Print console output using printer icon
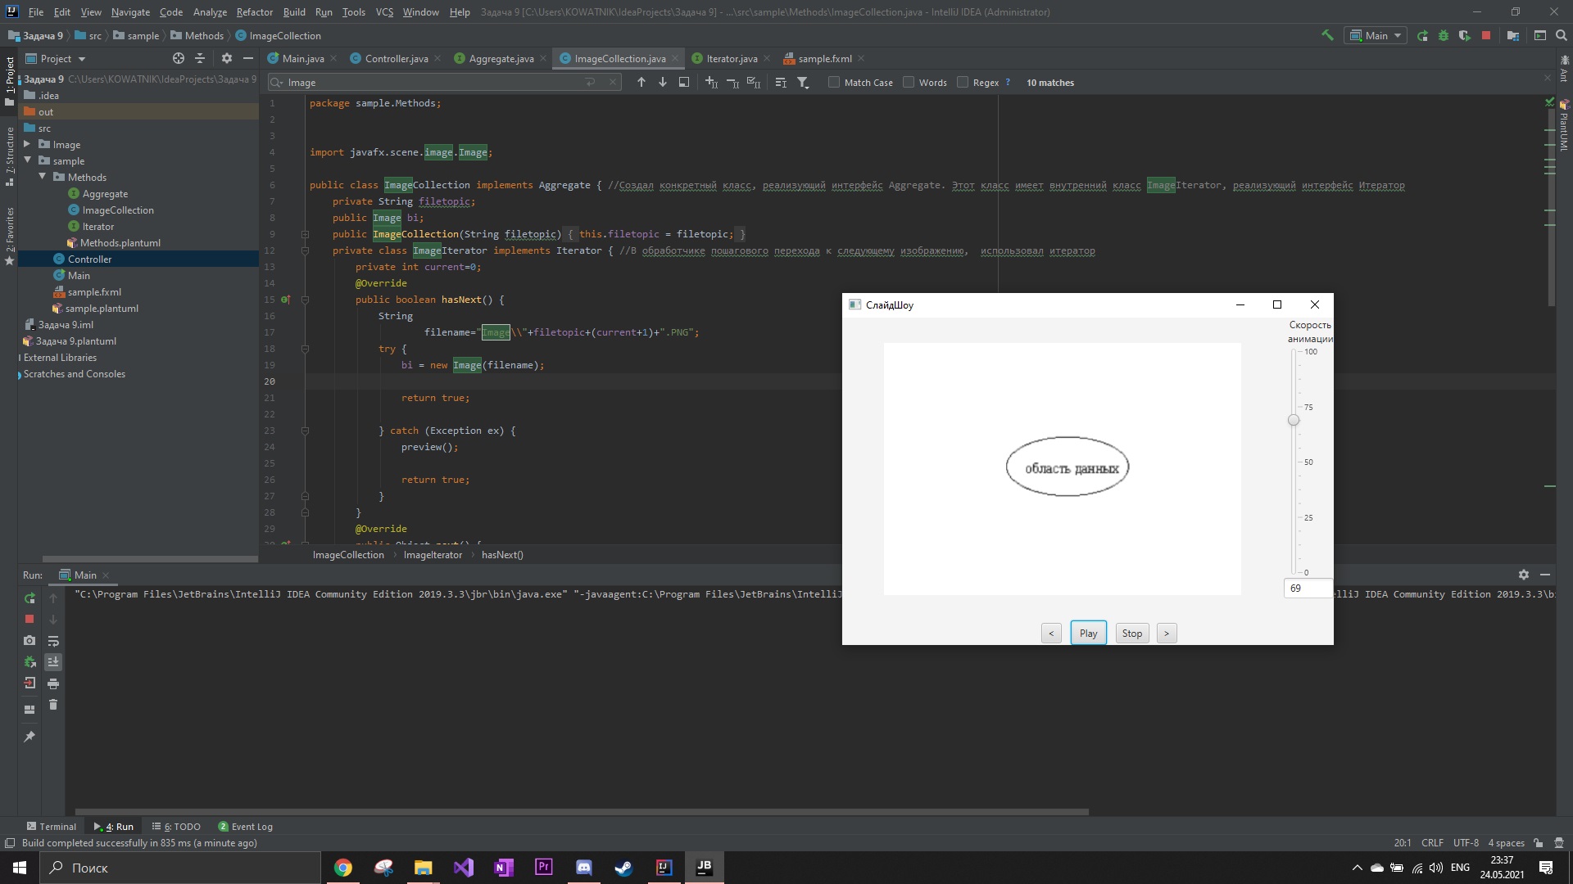The width and height of the screenshot is (1573, 884). (53, 683)
